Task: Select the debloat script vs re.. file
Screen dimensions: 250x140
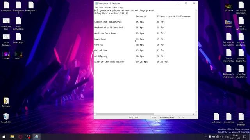Action: [x=241, y=40]
